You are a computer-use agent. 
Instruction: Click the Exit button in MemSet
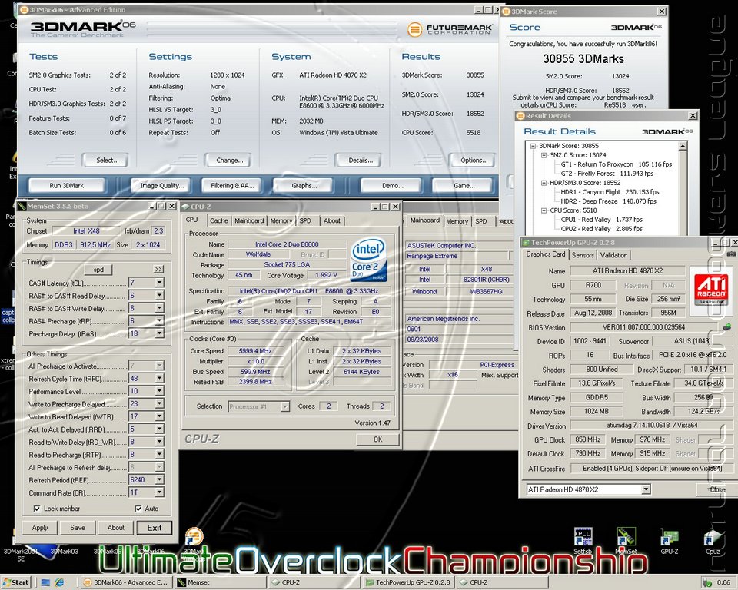point(155,528)
